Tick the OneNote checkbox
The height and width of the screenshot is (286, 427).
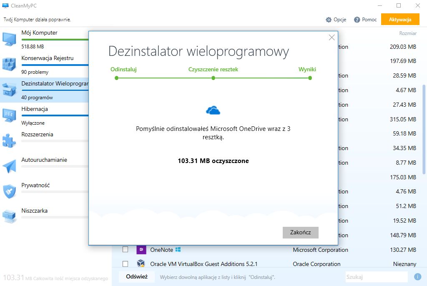click(x=125, y=249)
